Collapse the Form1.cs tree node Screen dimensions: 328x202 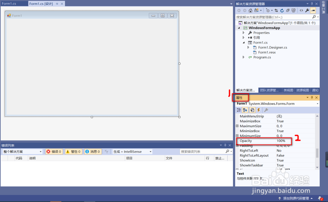click(x=244, y=42)
